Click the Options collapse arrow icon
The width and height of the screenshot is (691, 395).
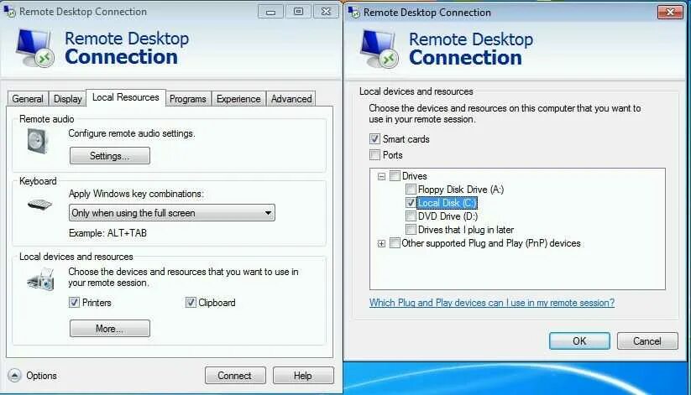[x=14, y=375]
